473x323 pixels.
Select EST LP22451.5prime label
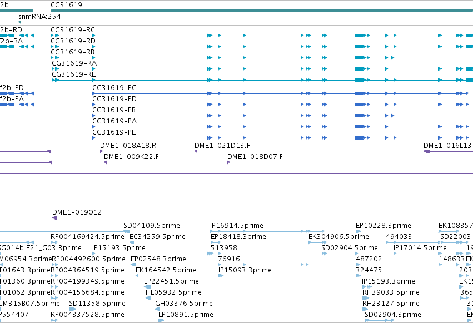pos(171,281)
